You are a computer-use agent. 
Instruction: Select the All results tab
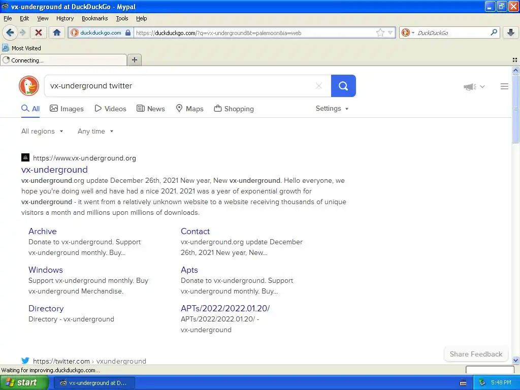tap(30, 109)
